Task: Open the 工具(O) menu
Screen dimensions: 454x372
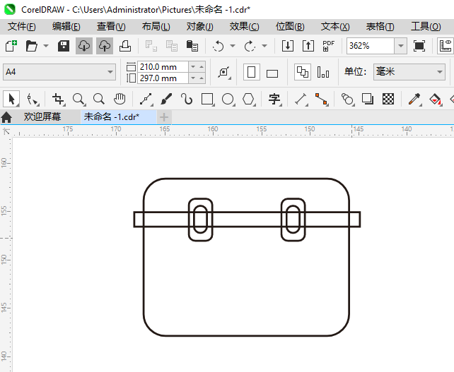Action: click(x=426, y=27)
